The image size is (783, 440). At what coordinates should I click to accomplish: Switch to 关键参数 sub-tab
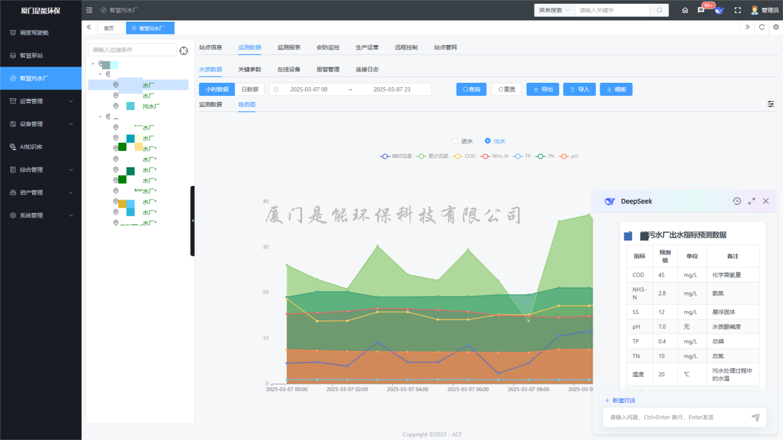coord(250,70)
